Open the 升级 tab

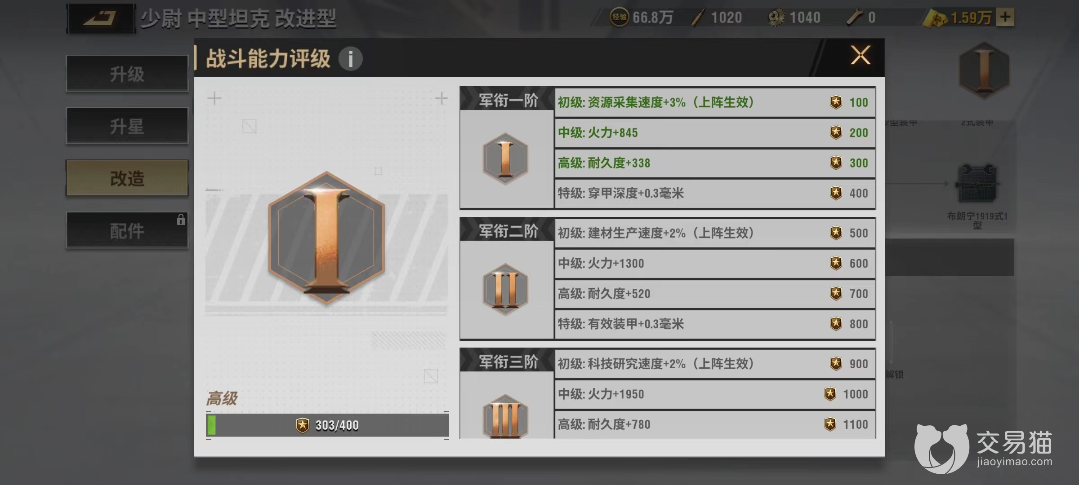[127, 74]
